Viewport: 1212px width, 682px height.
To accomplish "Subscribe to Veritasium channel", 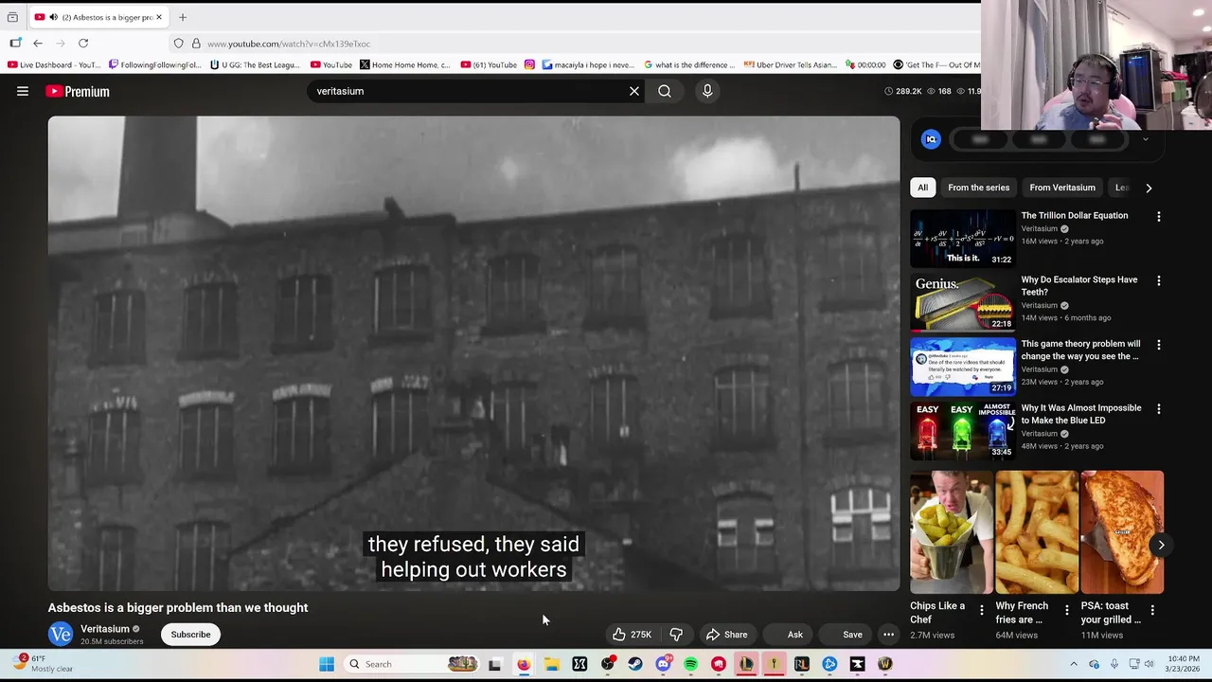I will 191,635.
